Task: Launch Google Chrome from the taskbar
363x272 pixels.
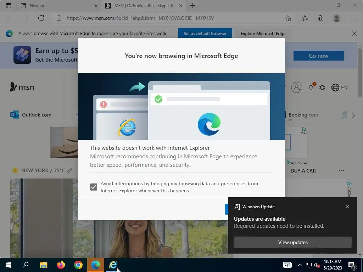Action: click(78, 265)
